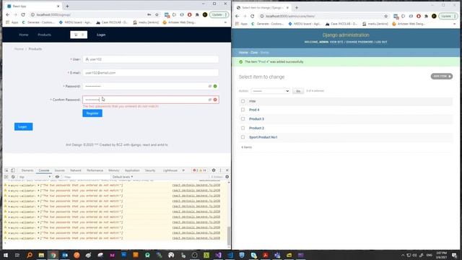Open the Action dropdown in Django admin

coord(270,91)
